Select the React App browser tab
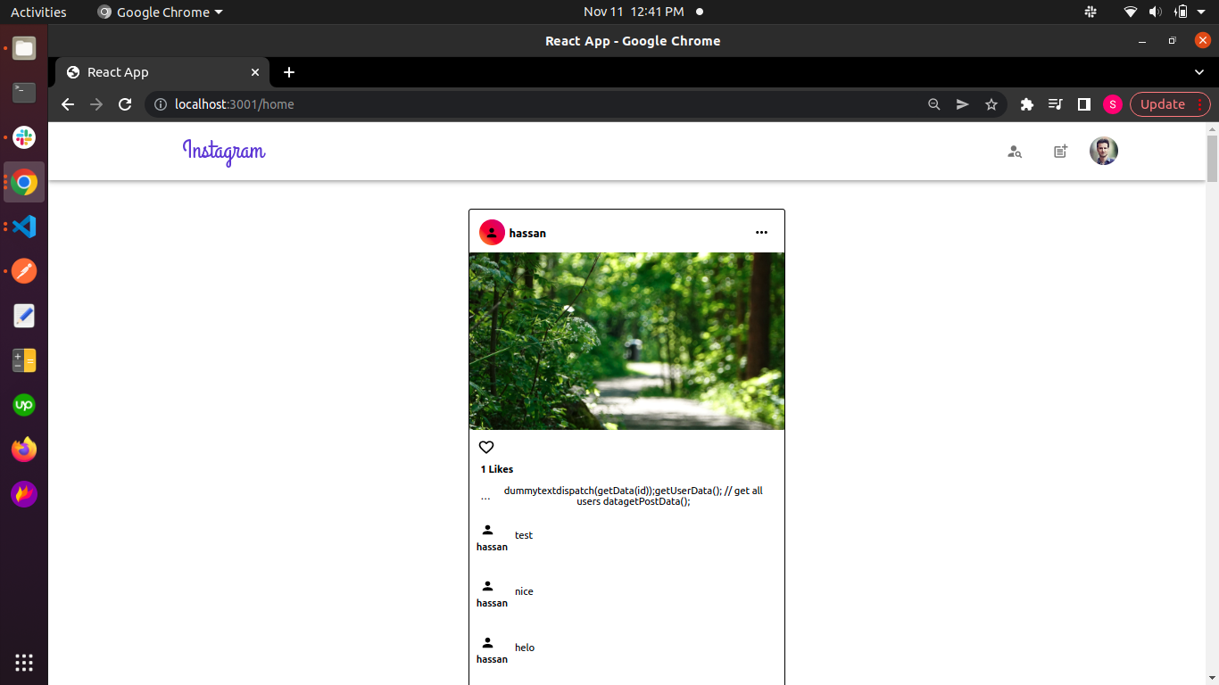 click(x=162, y=72)
